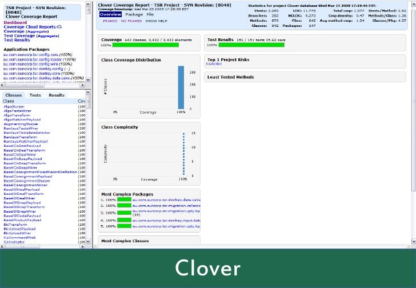Click the cloud icon beside Coverage Cloud Reports
Screen dimensions: 416x288
click(x=59, y=27)
